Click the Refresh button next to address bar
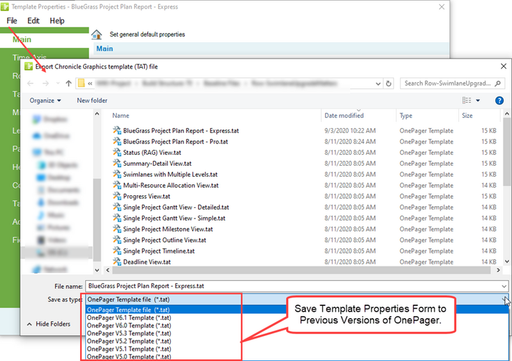This screenshot has width=512, height=361. coord(388,84)
